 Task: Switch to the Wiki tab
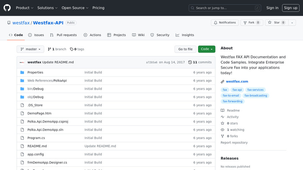pos(139,35)
